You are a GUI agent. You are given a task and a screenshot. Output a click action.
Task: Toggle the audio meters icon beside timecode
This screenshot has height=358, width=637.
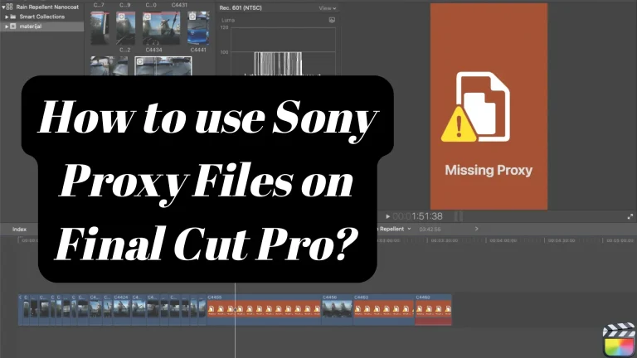tap(458, 216)
